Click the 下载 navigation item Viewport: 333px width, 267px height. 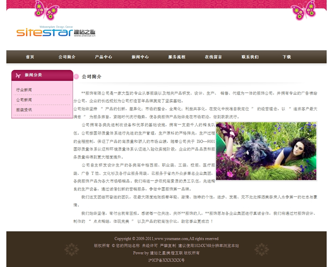286,57
